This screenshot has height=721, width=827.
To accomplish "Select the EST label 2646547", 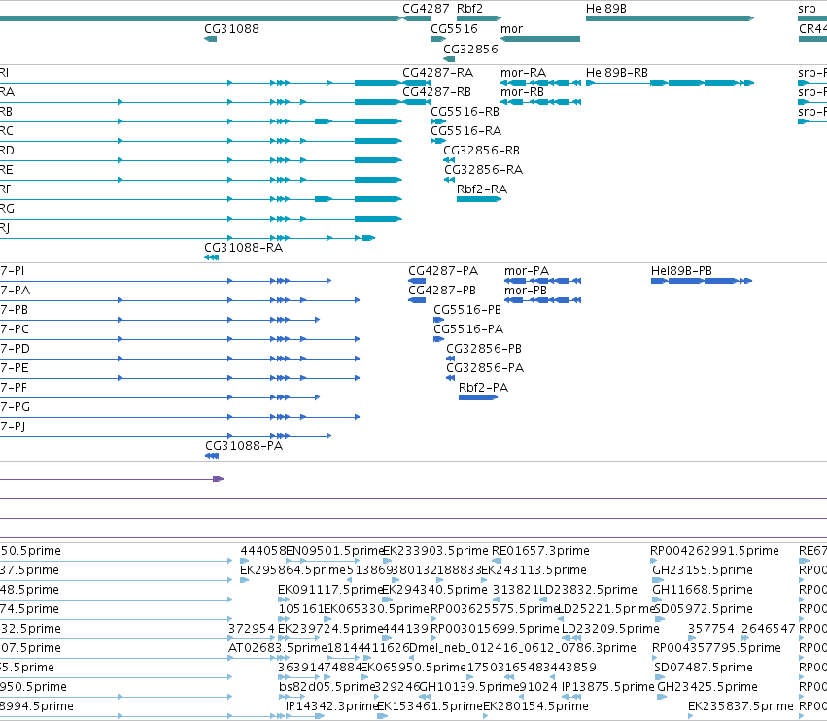I will (768, 630).
